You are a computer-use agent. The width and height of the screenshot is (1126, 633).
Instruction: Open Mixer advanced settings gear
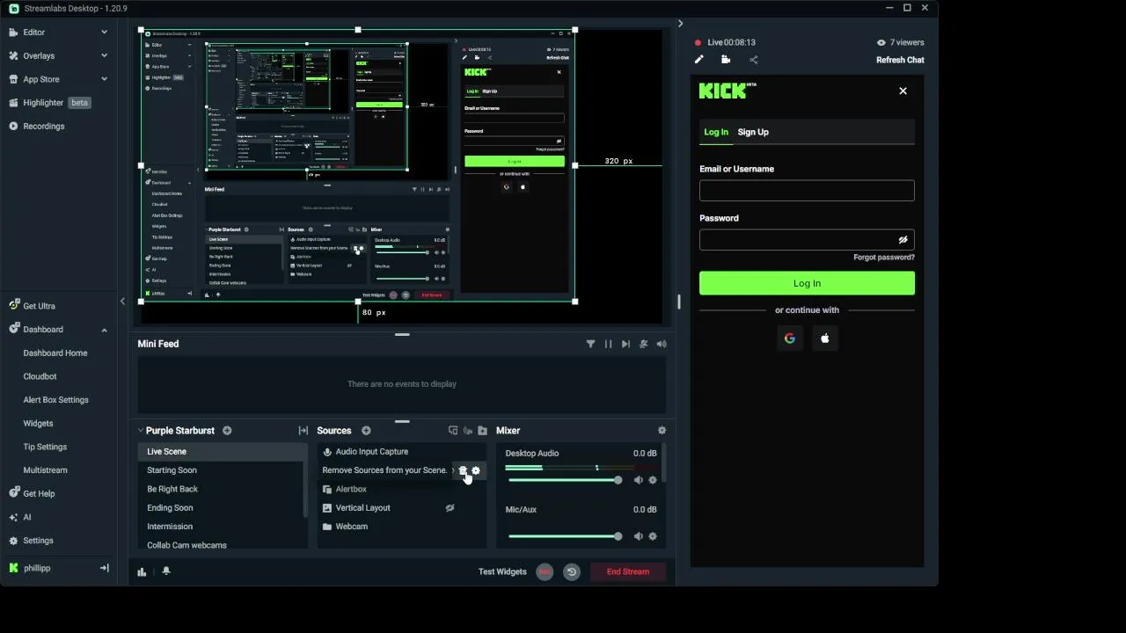pyautogui.click(x=662, y=431)
